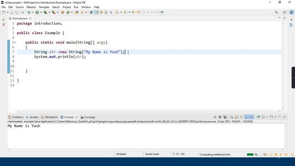This screenshot has height=166, width=295.
Task: Click the Pin Editor toolbar icon
Action: pyautogui.click(x=161, y=12)
